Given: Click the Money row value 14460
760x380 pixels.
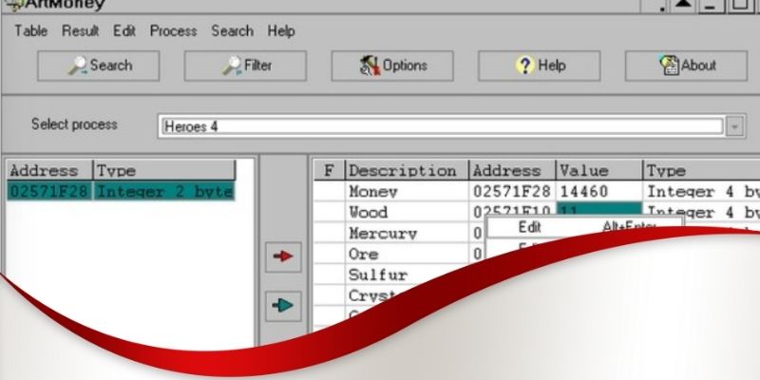Looking at the screenshot, I should [584, 191].
